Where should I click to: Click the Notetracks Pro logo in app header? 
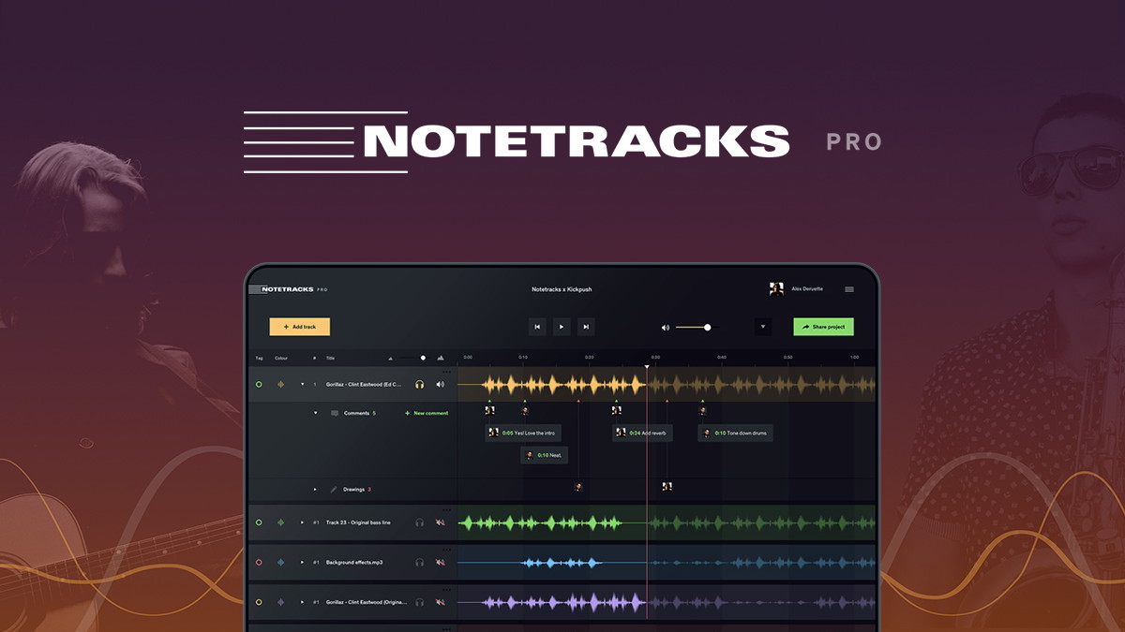point(289,289)
